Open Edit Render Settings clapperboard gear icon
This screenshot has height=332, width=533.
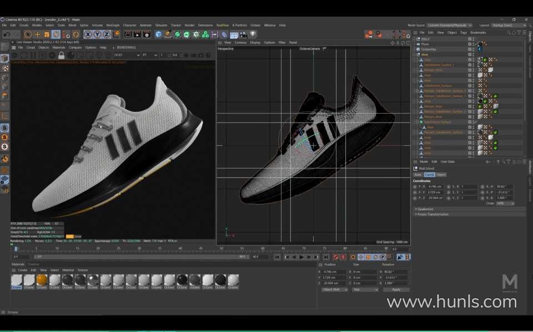click(145, 34)
